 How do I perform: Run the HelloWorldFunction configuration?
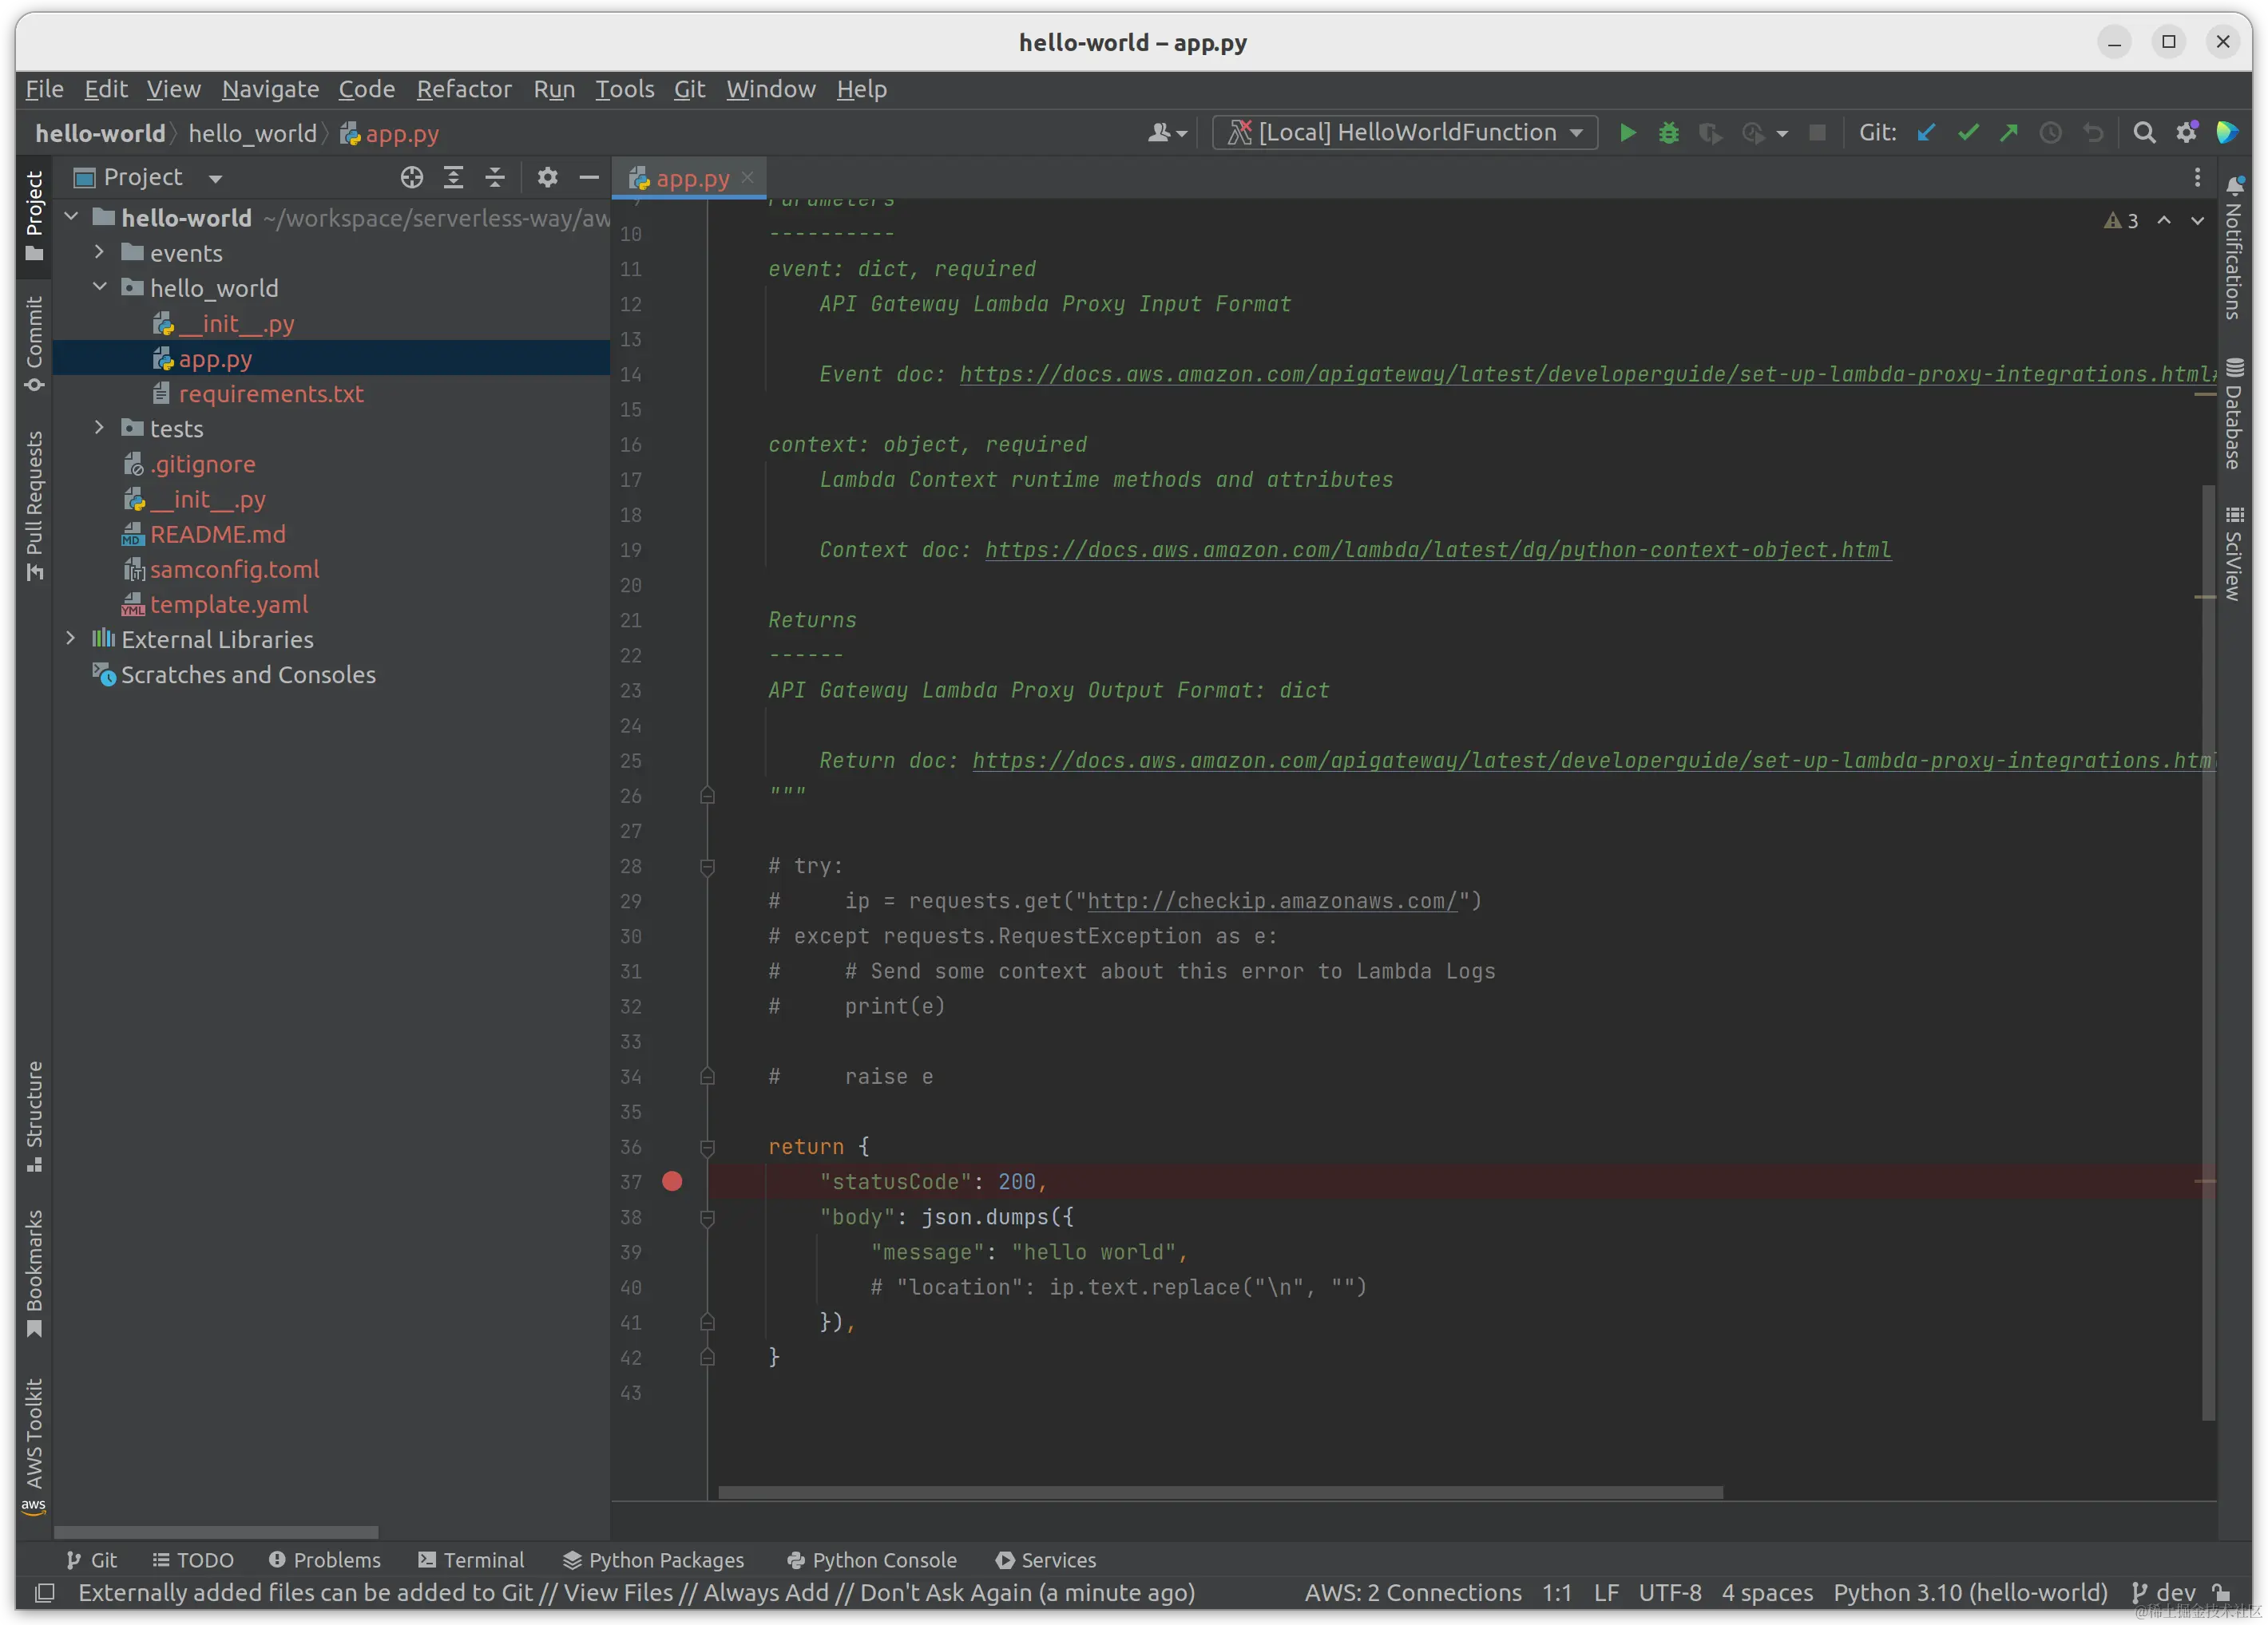click(1627, 133)
